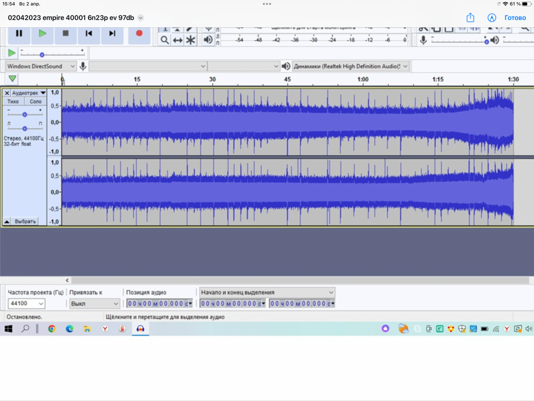Tap Готово in the top right
Screen dimensions: 534x401
(x=515, y=18)
